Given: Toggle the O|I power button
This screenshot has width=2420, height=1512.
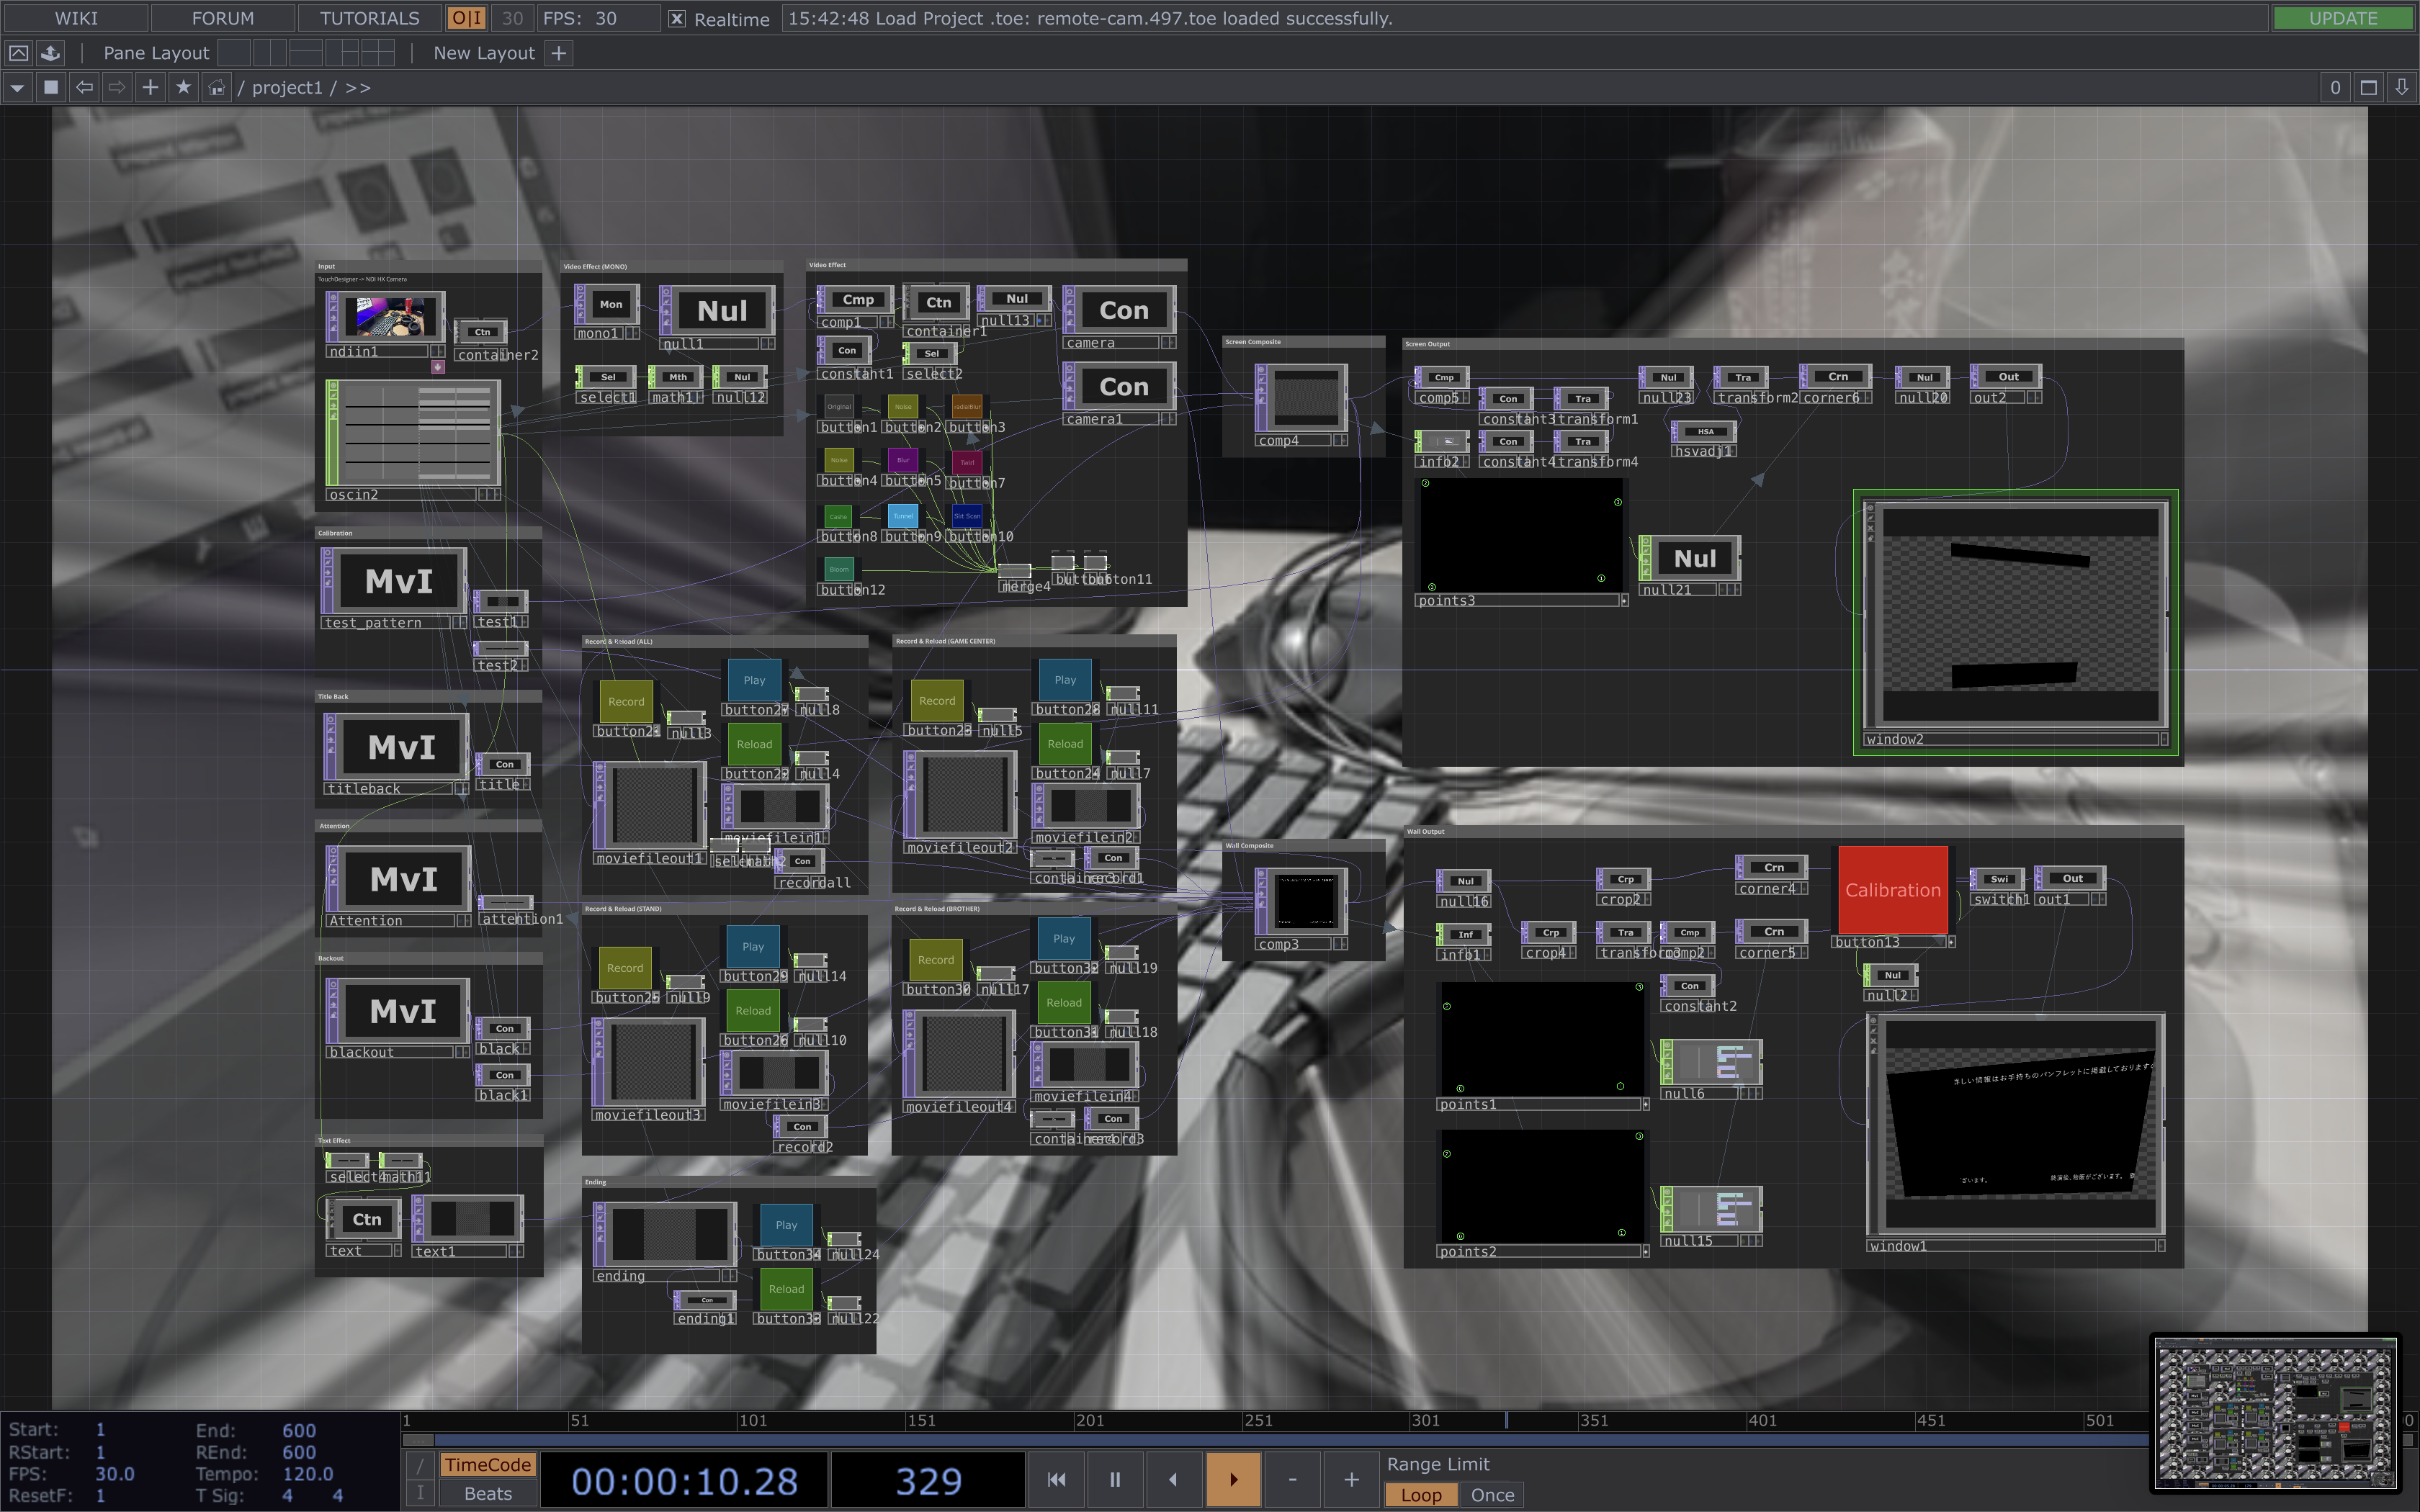Looking at the screenshot, I should tap(466, 18).
